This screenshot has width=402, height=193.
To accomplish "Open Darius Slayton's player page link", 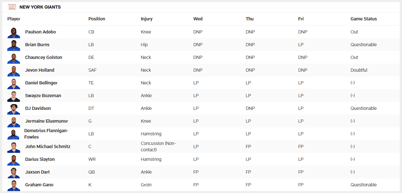I will [40, 159].
